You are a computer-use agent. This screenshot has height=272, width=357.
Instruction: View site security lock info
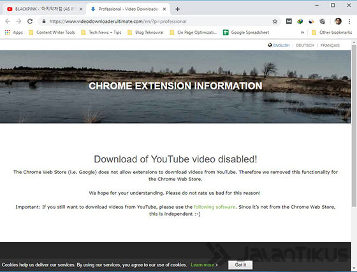pos(44,22)
